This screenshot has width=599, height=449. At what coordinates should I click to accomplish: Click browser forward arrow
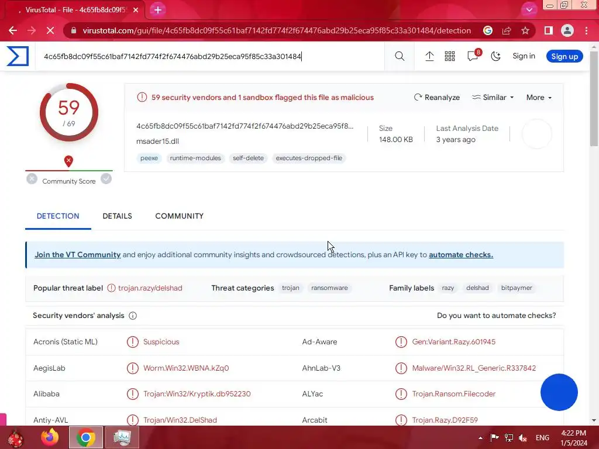[x=32, y=30]
